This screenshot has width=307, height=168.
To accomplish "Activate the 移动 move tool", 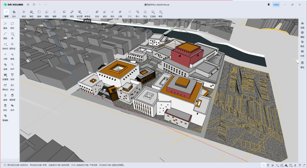I will tap(24, 13).
